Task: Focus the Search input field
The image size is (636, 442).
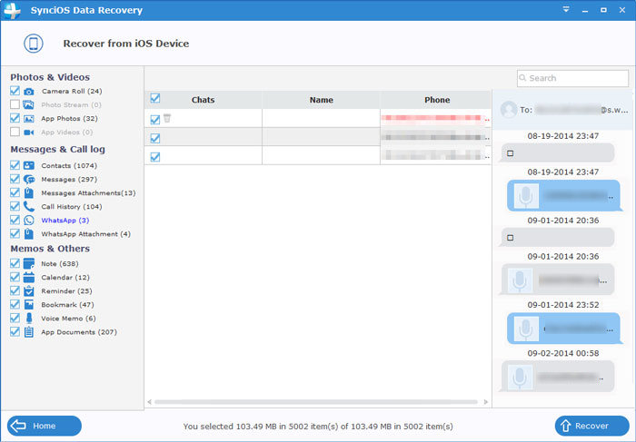Action: [x=572, y=79]
